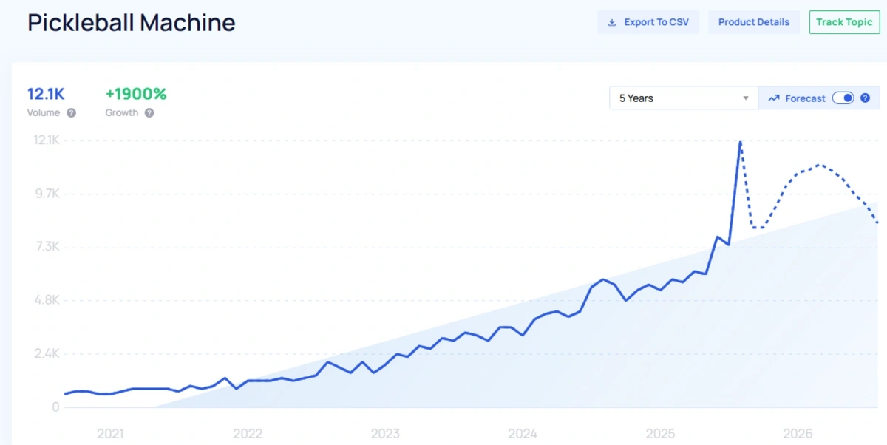887x445 pixels.
Task: Click the Export To CSV button
Action: pyautogui.click(x=648, y=22)
